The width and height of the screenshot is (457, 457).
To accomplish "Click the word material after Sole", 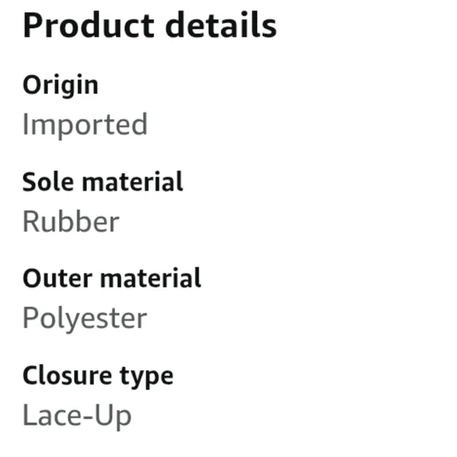I will [x=132, y=182].
